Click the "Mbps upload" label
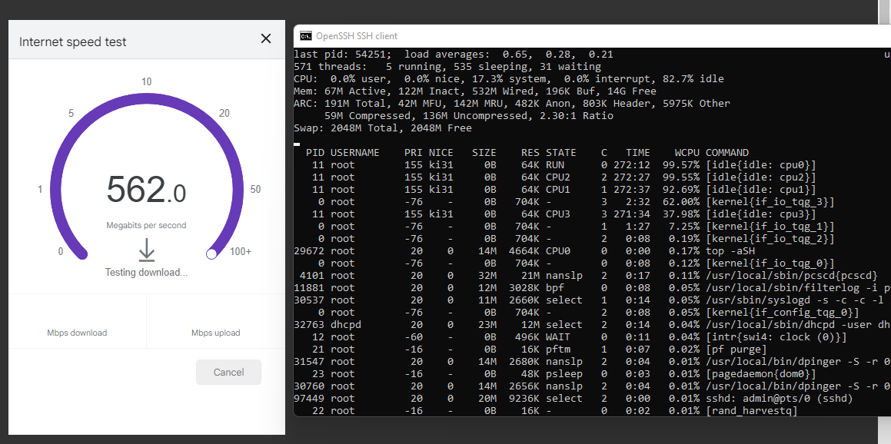The height and width of the screenshot is (444, 891). tap(215, 333)
